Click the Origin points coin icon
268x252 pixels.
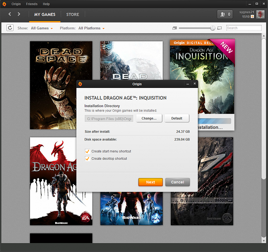252,16
